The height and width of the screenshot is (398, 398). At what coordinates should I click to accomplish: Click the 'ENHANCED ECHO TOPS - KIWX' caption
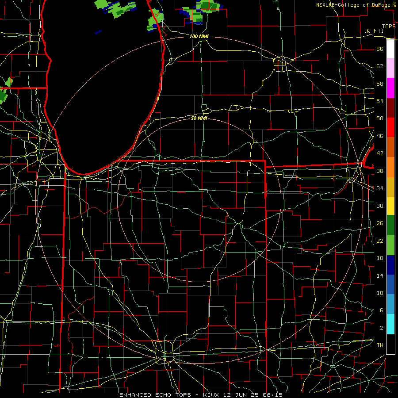pos(169,395)
